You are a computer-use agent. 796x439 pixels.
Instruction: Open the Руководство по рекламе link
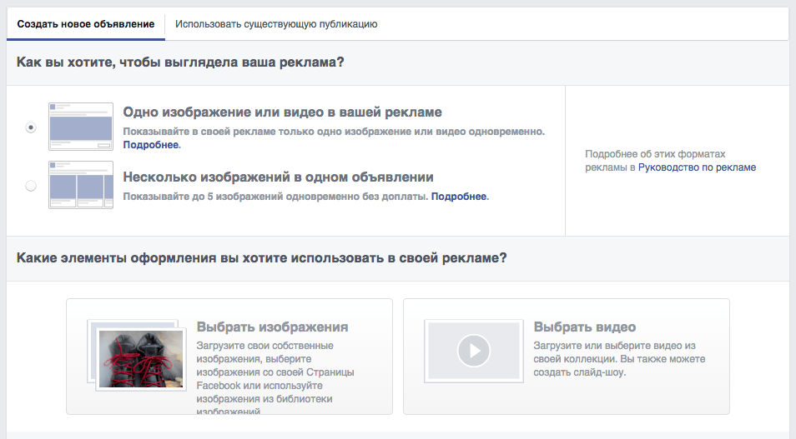coord(697,167)
